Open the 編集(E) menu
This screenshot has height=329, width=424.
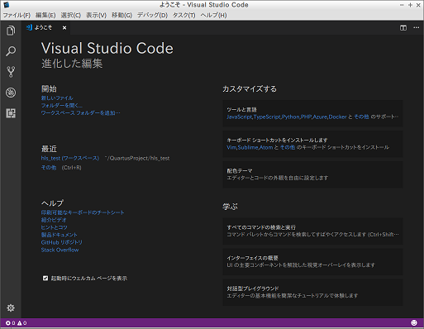(45, 15)
